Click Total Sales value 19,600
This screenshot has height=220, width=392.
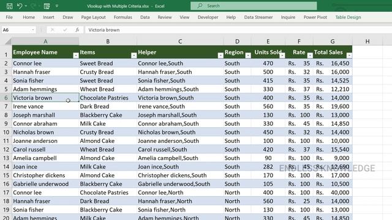pos(333,106)
